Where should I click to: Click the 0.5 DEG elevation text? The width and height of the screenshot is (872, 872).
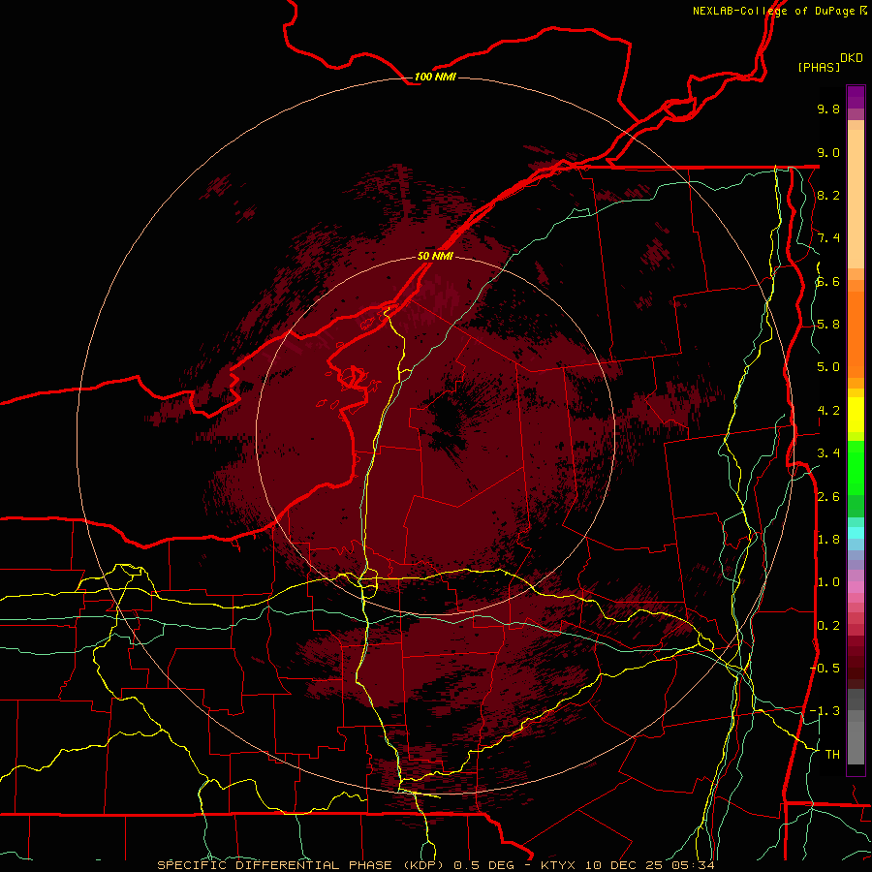482,865
